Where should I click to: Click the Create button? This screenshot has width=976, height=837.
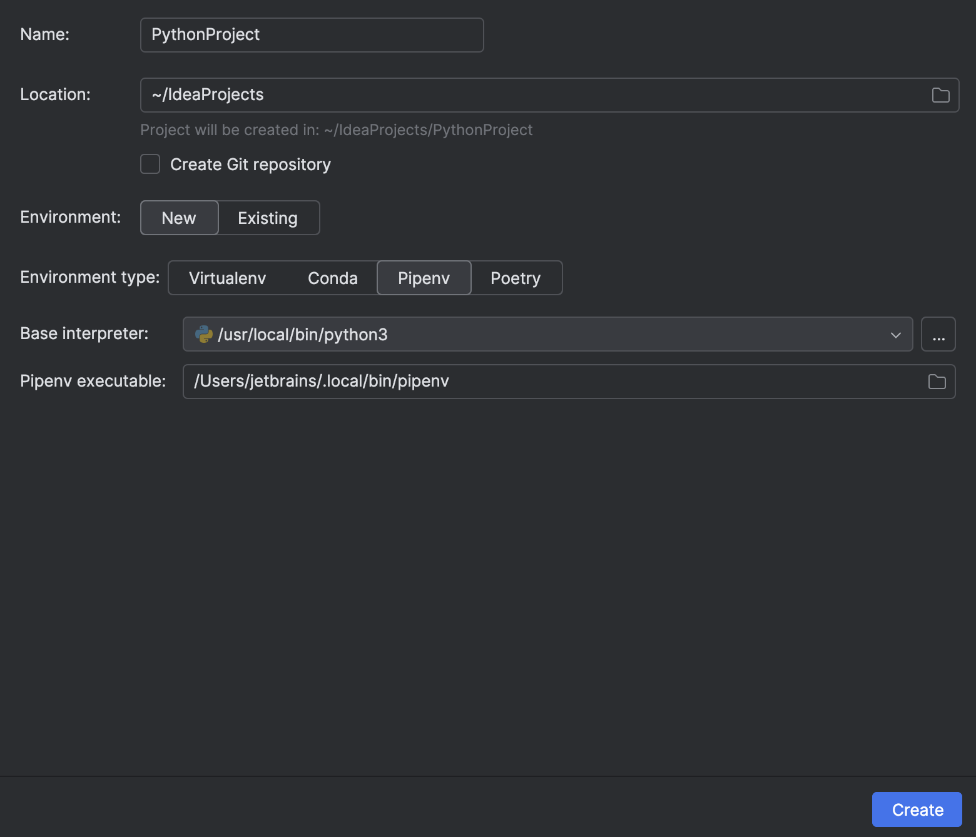(917, 809)
